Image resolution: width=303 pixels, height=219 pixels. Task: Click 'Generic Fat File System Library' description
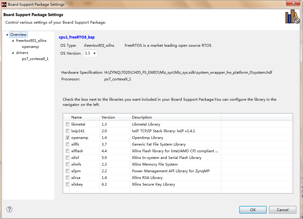point(159,144)
